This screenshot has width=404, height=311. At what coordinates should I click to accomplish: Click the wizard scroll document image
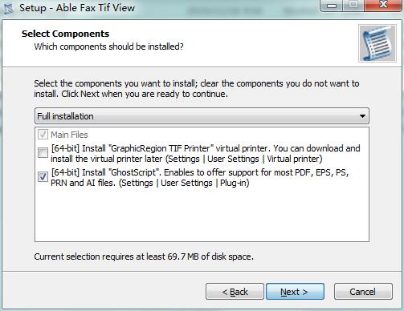377,43
